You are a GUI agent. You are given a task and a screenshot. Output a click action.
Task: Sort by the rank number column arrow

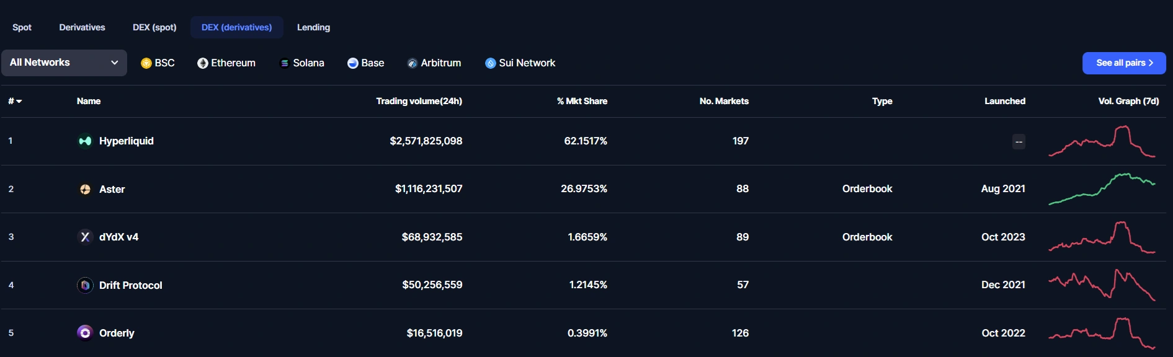[x=19, y=101]
